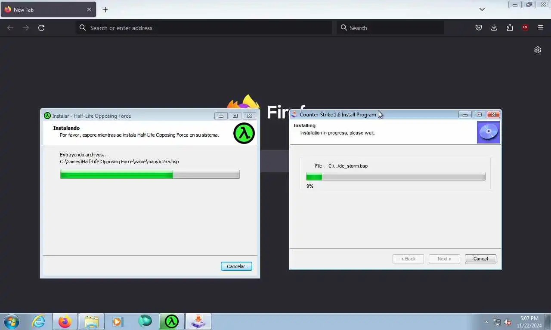The height and width of the screenshot is (330, 551).
Task: Switch to the New Tab tab
Action: click(x=48, y=9)
